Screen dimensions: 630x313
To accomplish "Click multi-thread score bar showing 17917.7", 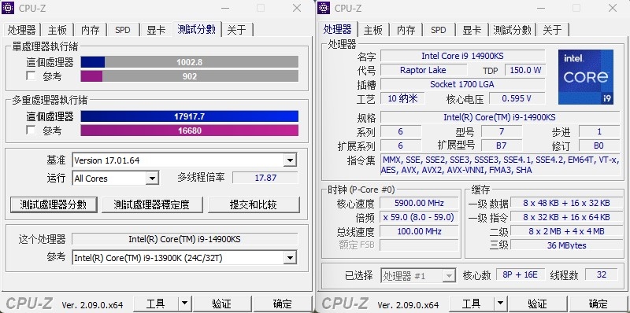I will coord(190,116).
